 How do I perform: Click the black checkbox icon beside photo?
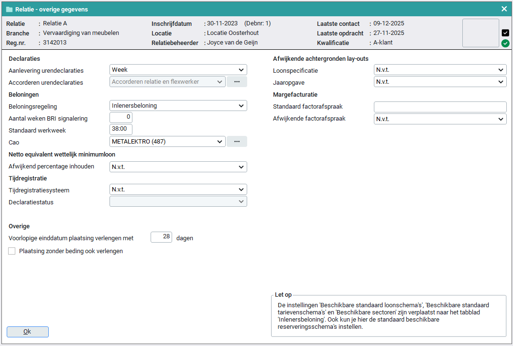click(505, 33)
